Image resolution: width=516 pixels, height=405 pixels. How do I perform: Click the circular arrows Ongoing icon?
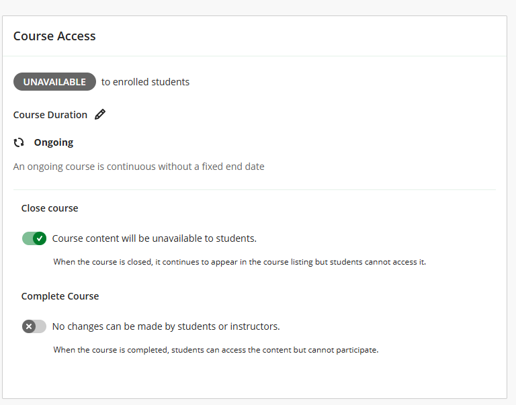pyautogui.click(x=19, y=142)
